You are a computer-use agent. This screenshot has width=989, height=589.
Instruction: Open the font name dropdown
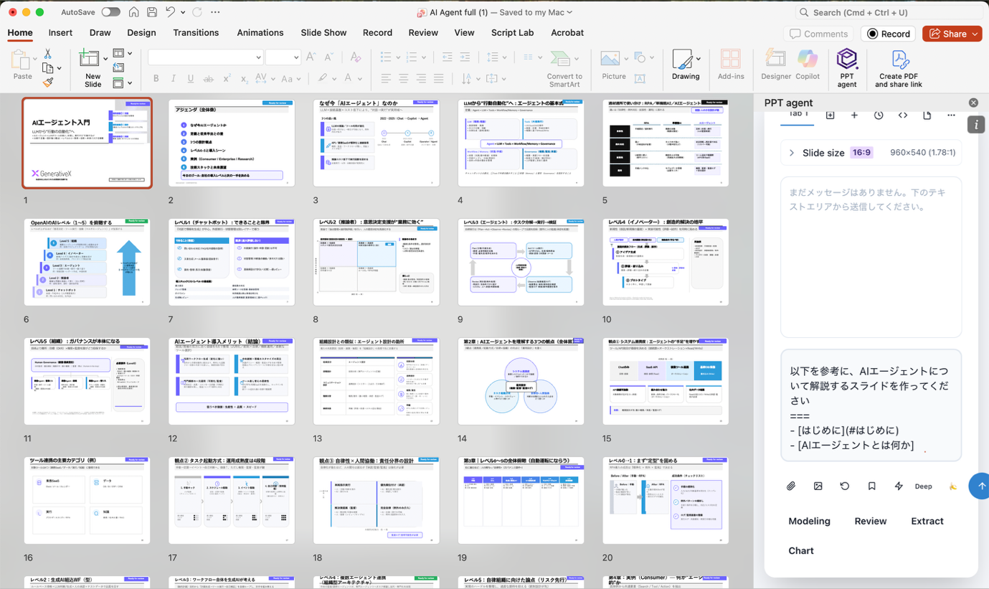pos(258,57)
